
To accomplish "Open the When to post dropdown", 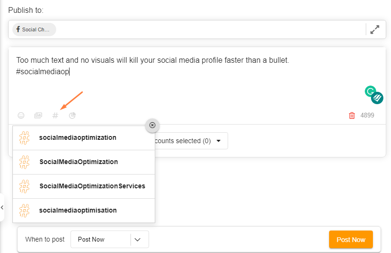I will [x=110, y=239].
